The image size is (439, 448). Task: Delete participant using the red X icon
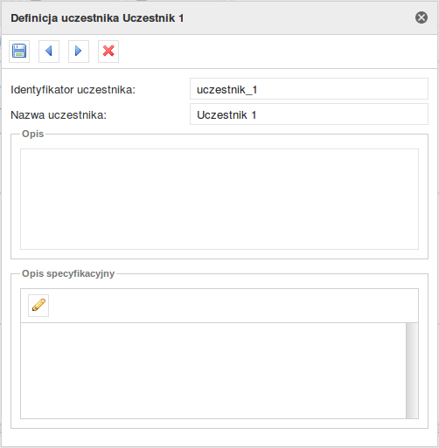pos(108,52)
